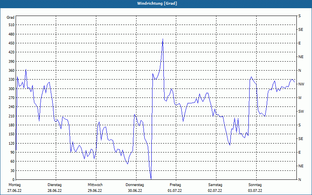Click the N compass label level with 0
Viewport: 312px width, 195px height.
pos(300,180)
